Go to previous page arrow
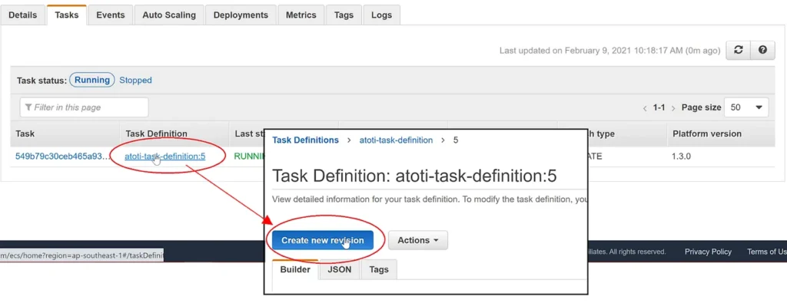The image size is (787, 303). pyautogui.click(x=645, y=107)
